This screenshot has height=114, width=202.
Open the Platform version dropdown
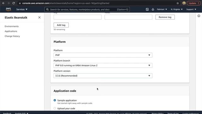pyautogui.click(x=103, y=76)
